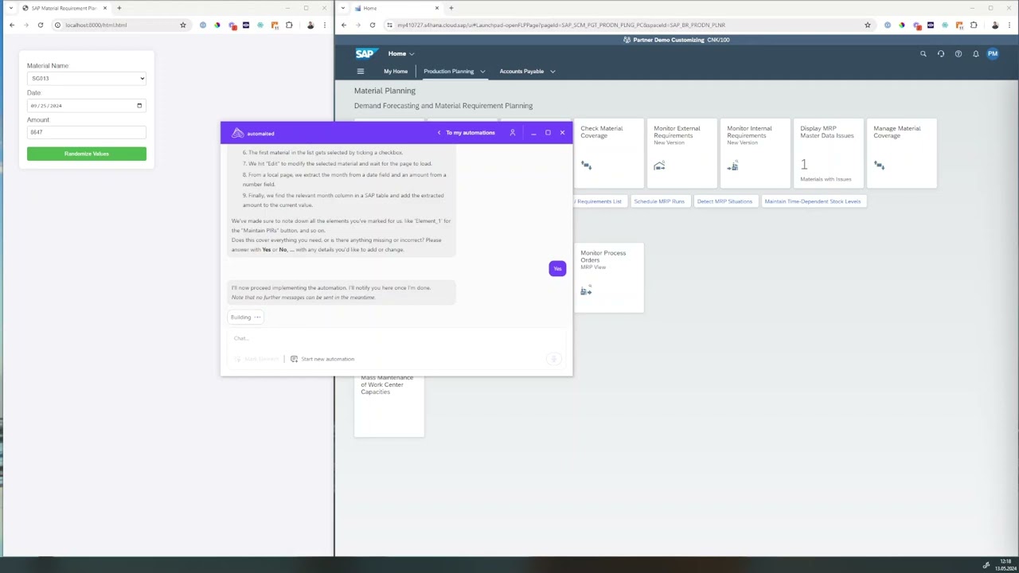The image size is (1019, 573).
Task: Select the Accounts Payable tab
Action: (x=521, y=72)
